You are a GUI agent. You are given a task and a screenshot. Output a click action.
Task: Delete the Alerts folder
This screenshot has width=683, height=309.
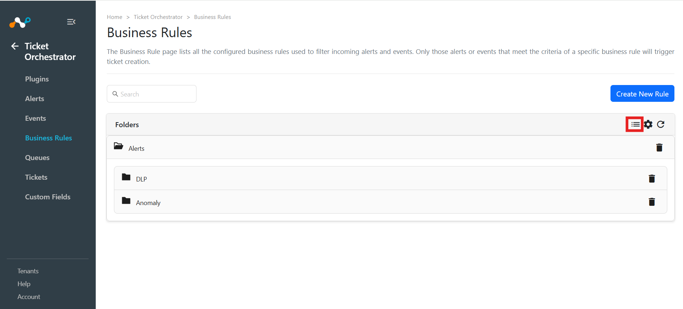[659, 148]
